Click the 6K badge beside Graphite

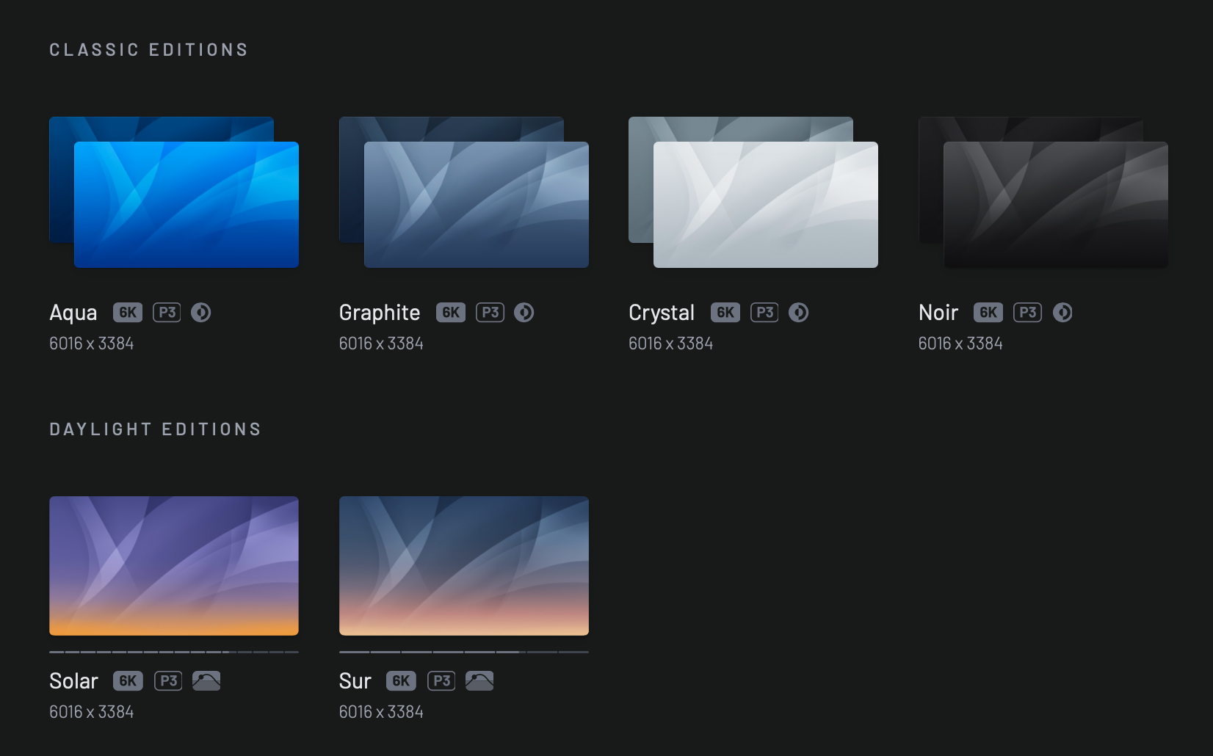pos(450,312)
